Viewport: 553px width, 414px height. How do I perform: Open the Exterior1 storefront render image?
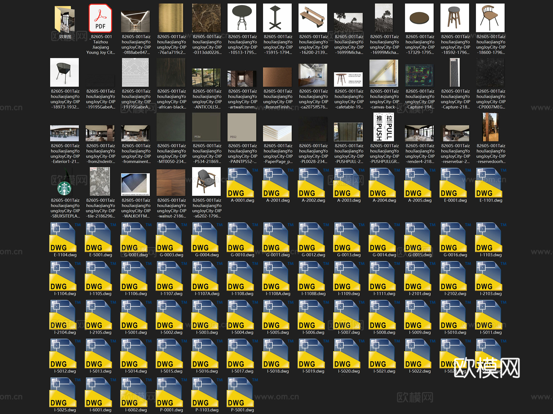coord(65,133)
